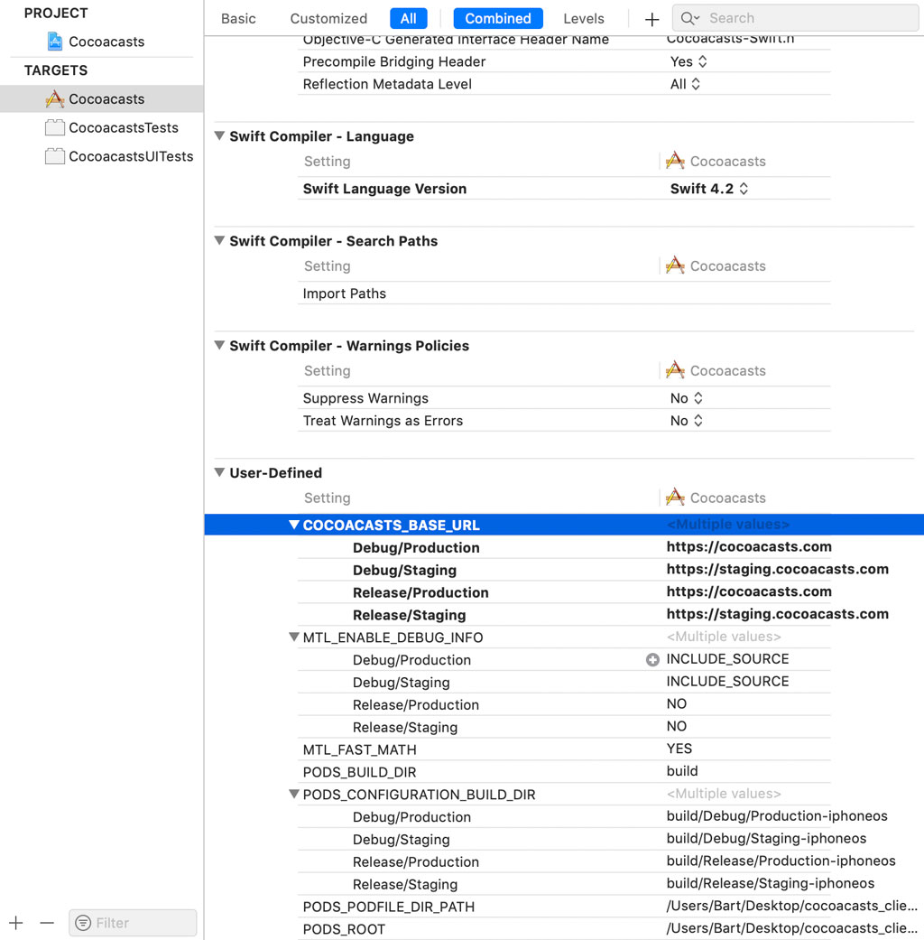
Task: Click the Combined scope button
Action: point(497,18)
